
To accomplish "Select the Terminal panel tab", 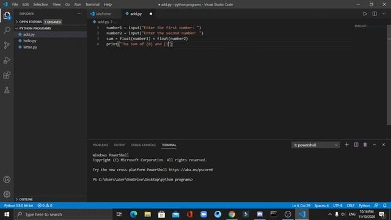I will point(169,145).
